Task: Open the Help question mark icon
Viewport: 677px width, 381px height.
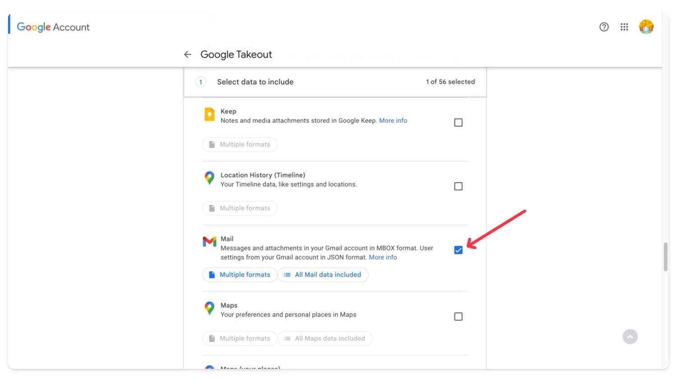Action: point(604,27)
